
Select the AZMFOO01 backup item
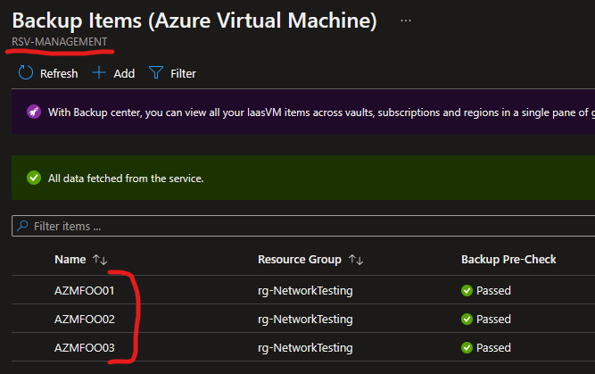pyautogui.click(x=84, y=290)
